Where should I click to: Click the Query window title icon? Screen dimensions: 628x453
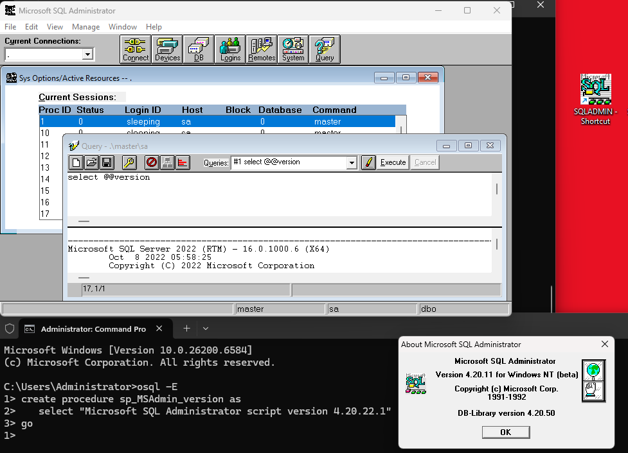pos(74,146)
